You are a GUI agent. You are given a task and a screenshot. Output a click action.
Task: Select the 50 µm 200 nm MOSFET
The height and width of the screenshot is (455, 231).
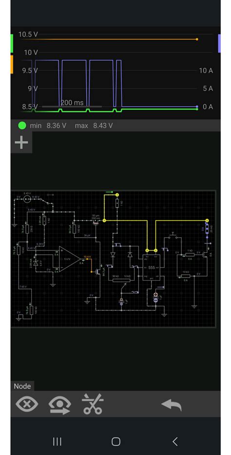coord(96,222)
